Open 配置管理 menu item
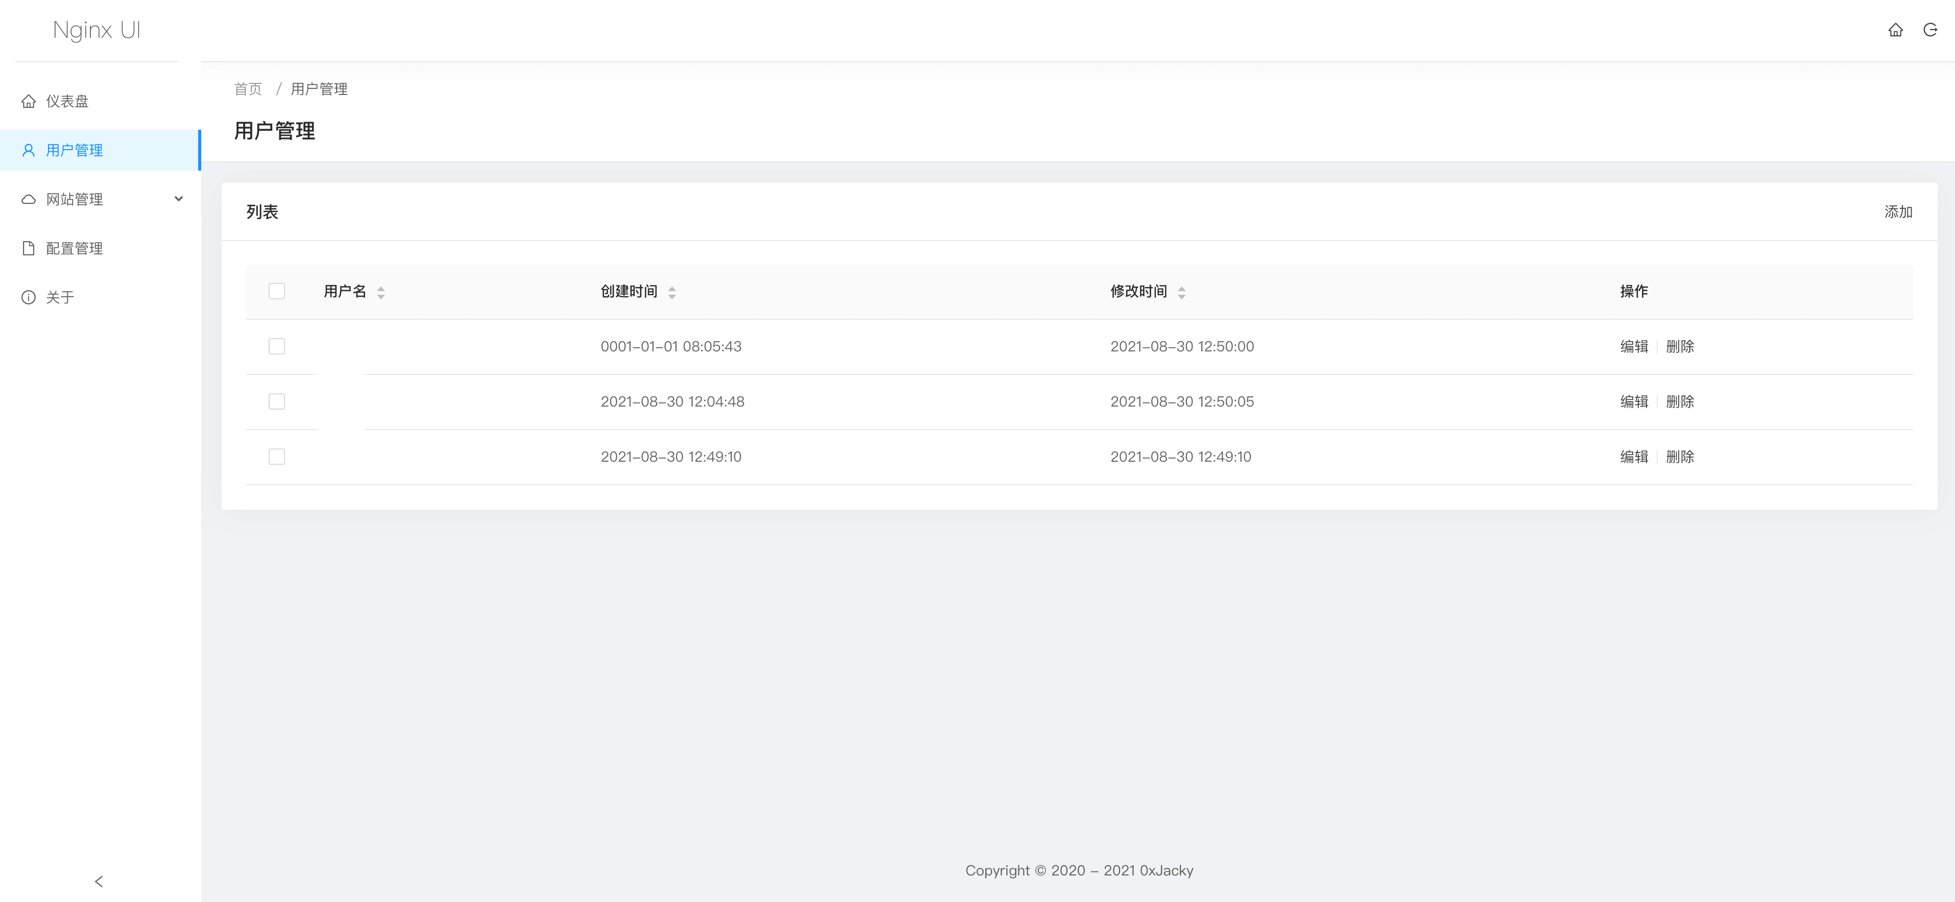This screenshot has width=1955, height=902. point(75,248)
